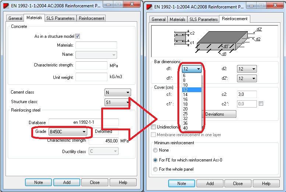The height and width of the screenshot is (192, 286).
Task: Select highlighted diameter 12 in d1 list
Action: point(192,90)
